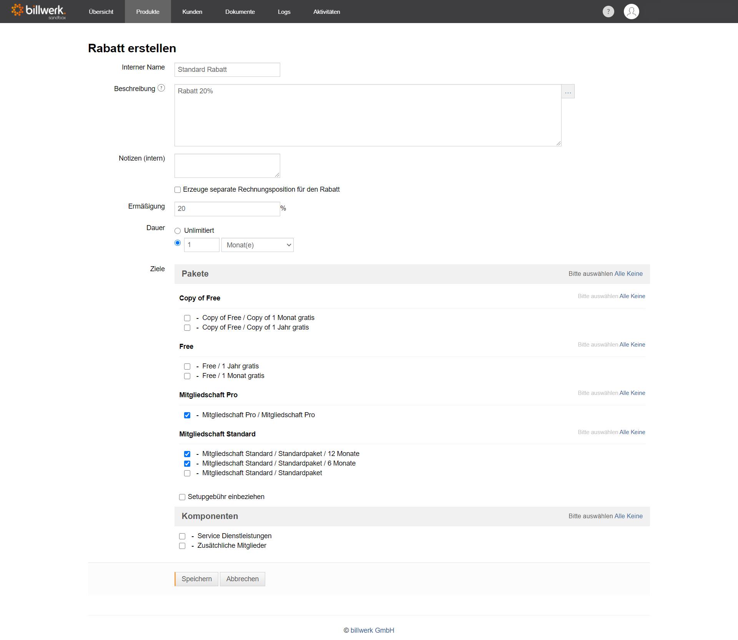The image size is (738, 640).
Task: Click Keine for Mitgliedschaft Standard
Action: (638, 432)
